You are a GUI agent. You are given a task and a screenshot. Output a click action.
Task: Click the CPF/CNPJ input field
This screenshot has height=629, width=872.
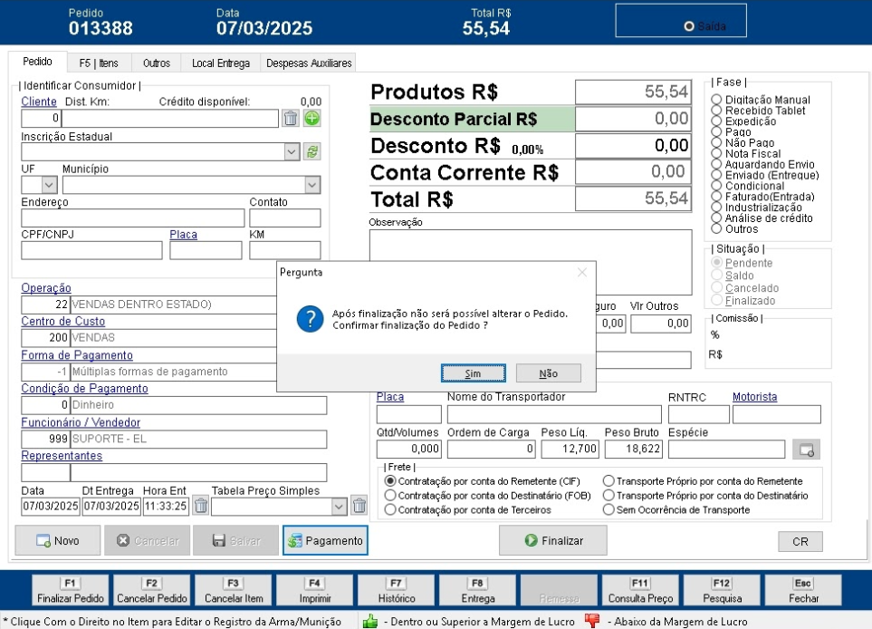tap(91, 250)
